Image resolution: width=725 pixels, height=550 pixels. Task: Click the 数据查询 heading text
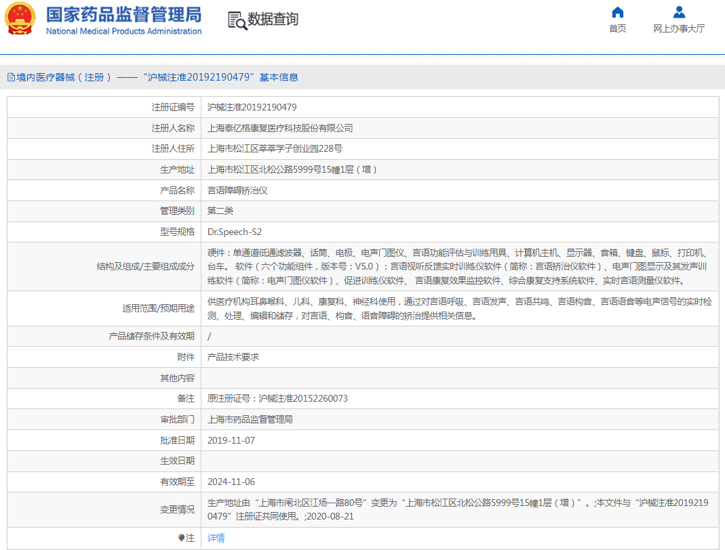pos(273,20)
